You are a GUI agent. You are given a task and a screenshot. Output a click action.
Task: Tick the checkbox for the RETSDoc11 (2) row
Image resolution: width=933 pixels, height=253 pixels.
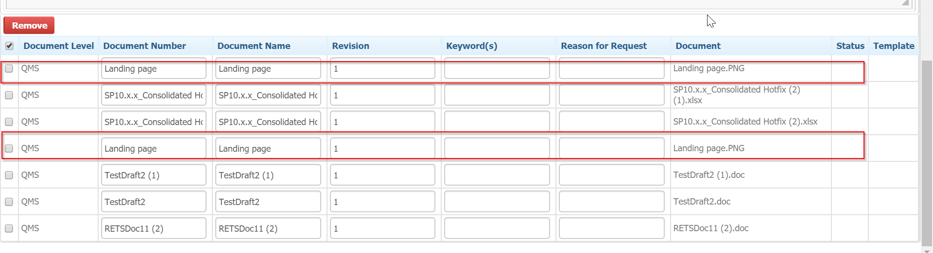pos(9,228)
